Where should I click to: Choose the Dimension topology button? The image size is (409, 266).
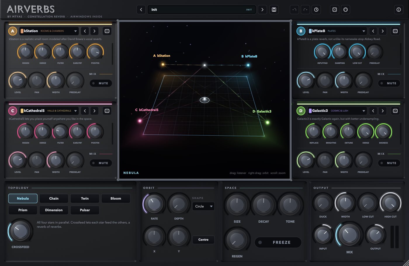[54, 210]
